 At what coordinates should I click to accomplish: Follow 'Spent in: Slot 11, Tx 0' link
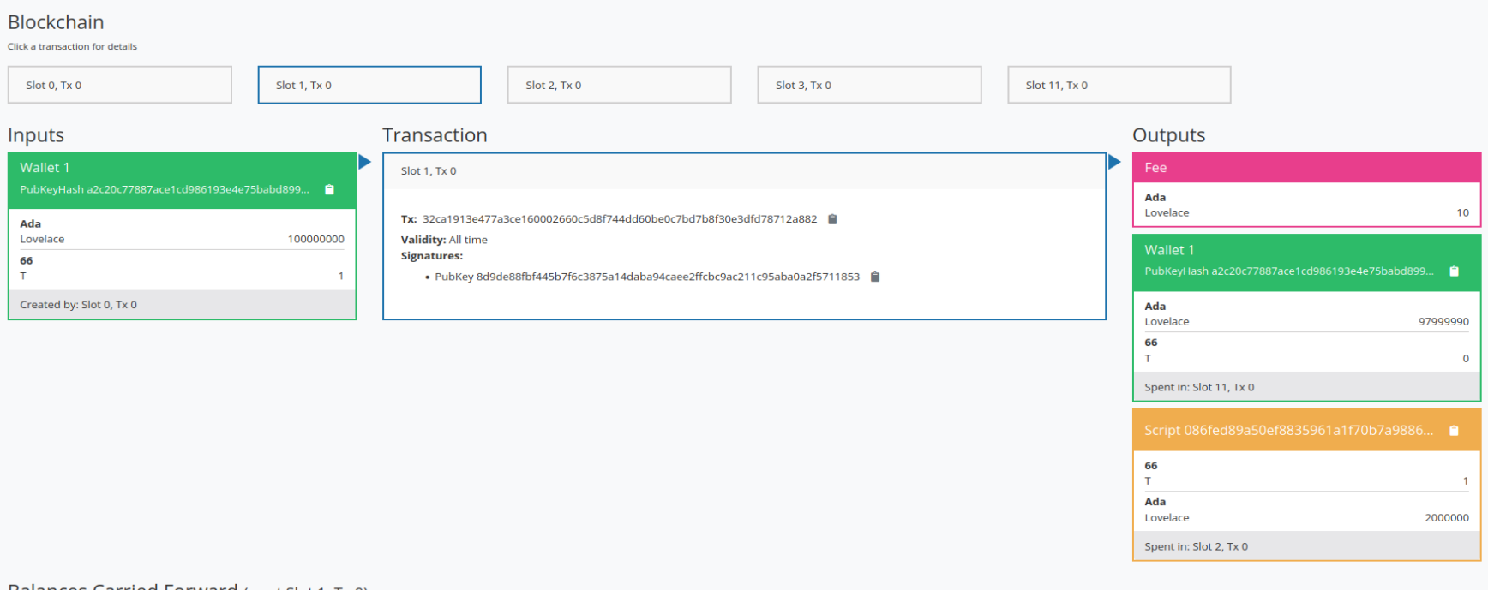(x=1199, y=387)
